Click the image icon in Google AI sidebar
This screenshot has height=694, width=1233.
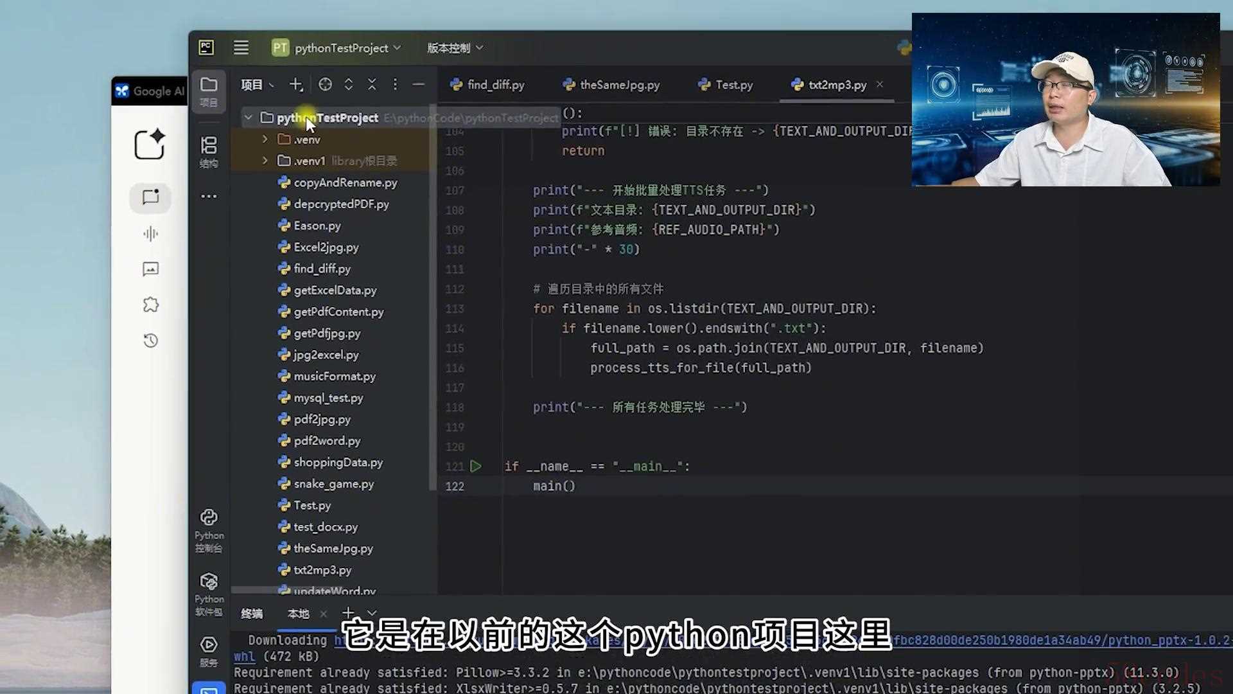coord(150,269)
